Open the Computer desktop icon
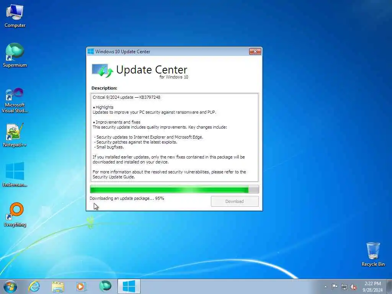 15,16
